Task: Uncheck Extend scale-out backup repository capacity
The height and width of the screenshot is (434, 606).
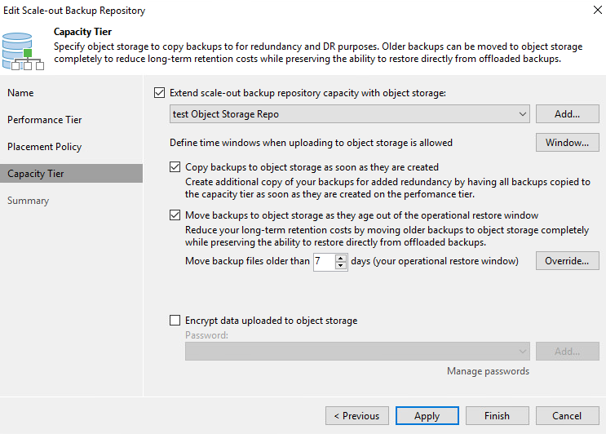Action: 159,93
